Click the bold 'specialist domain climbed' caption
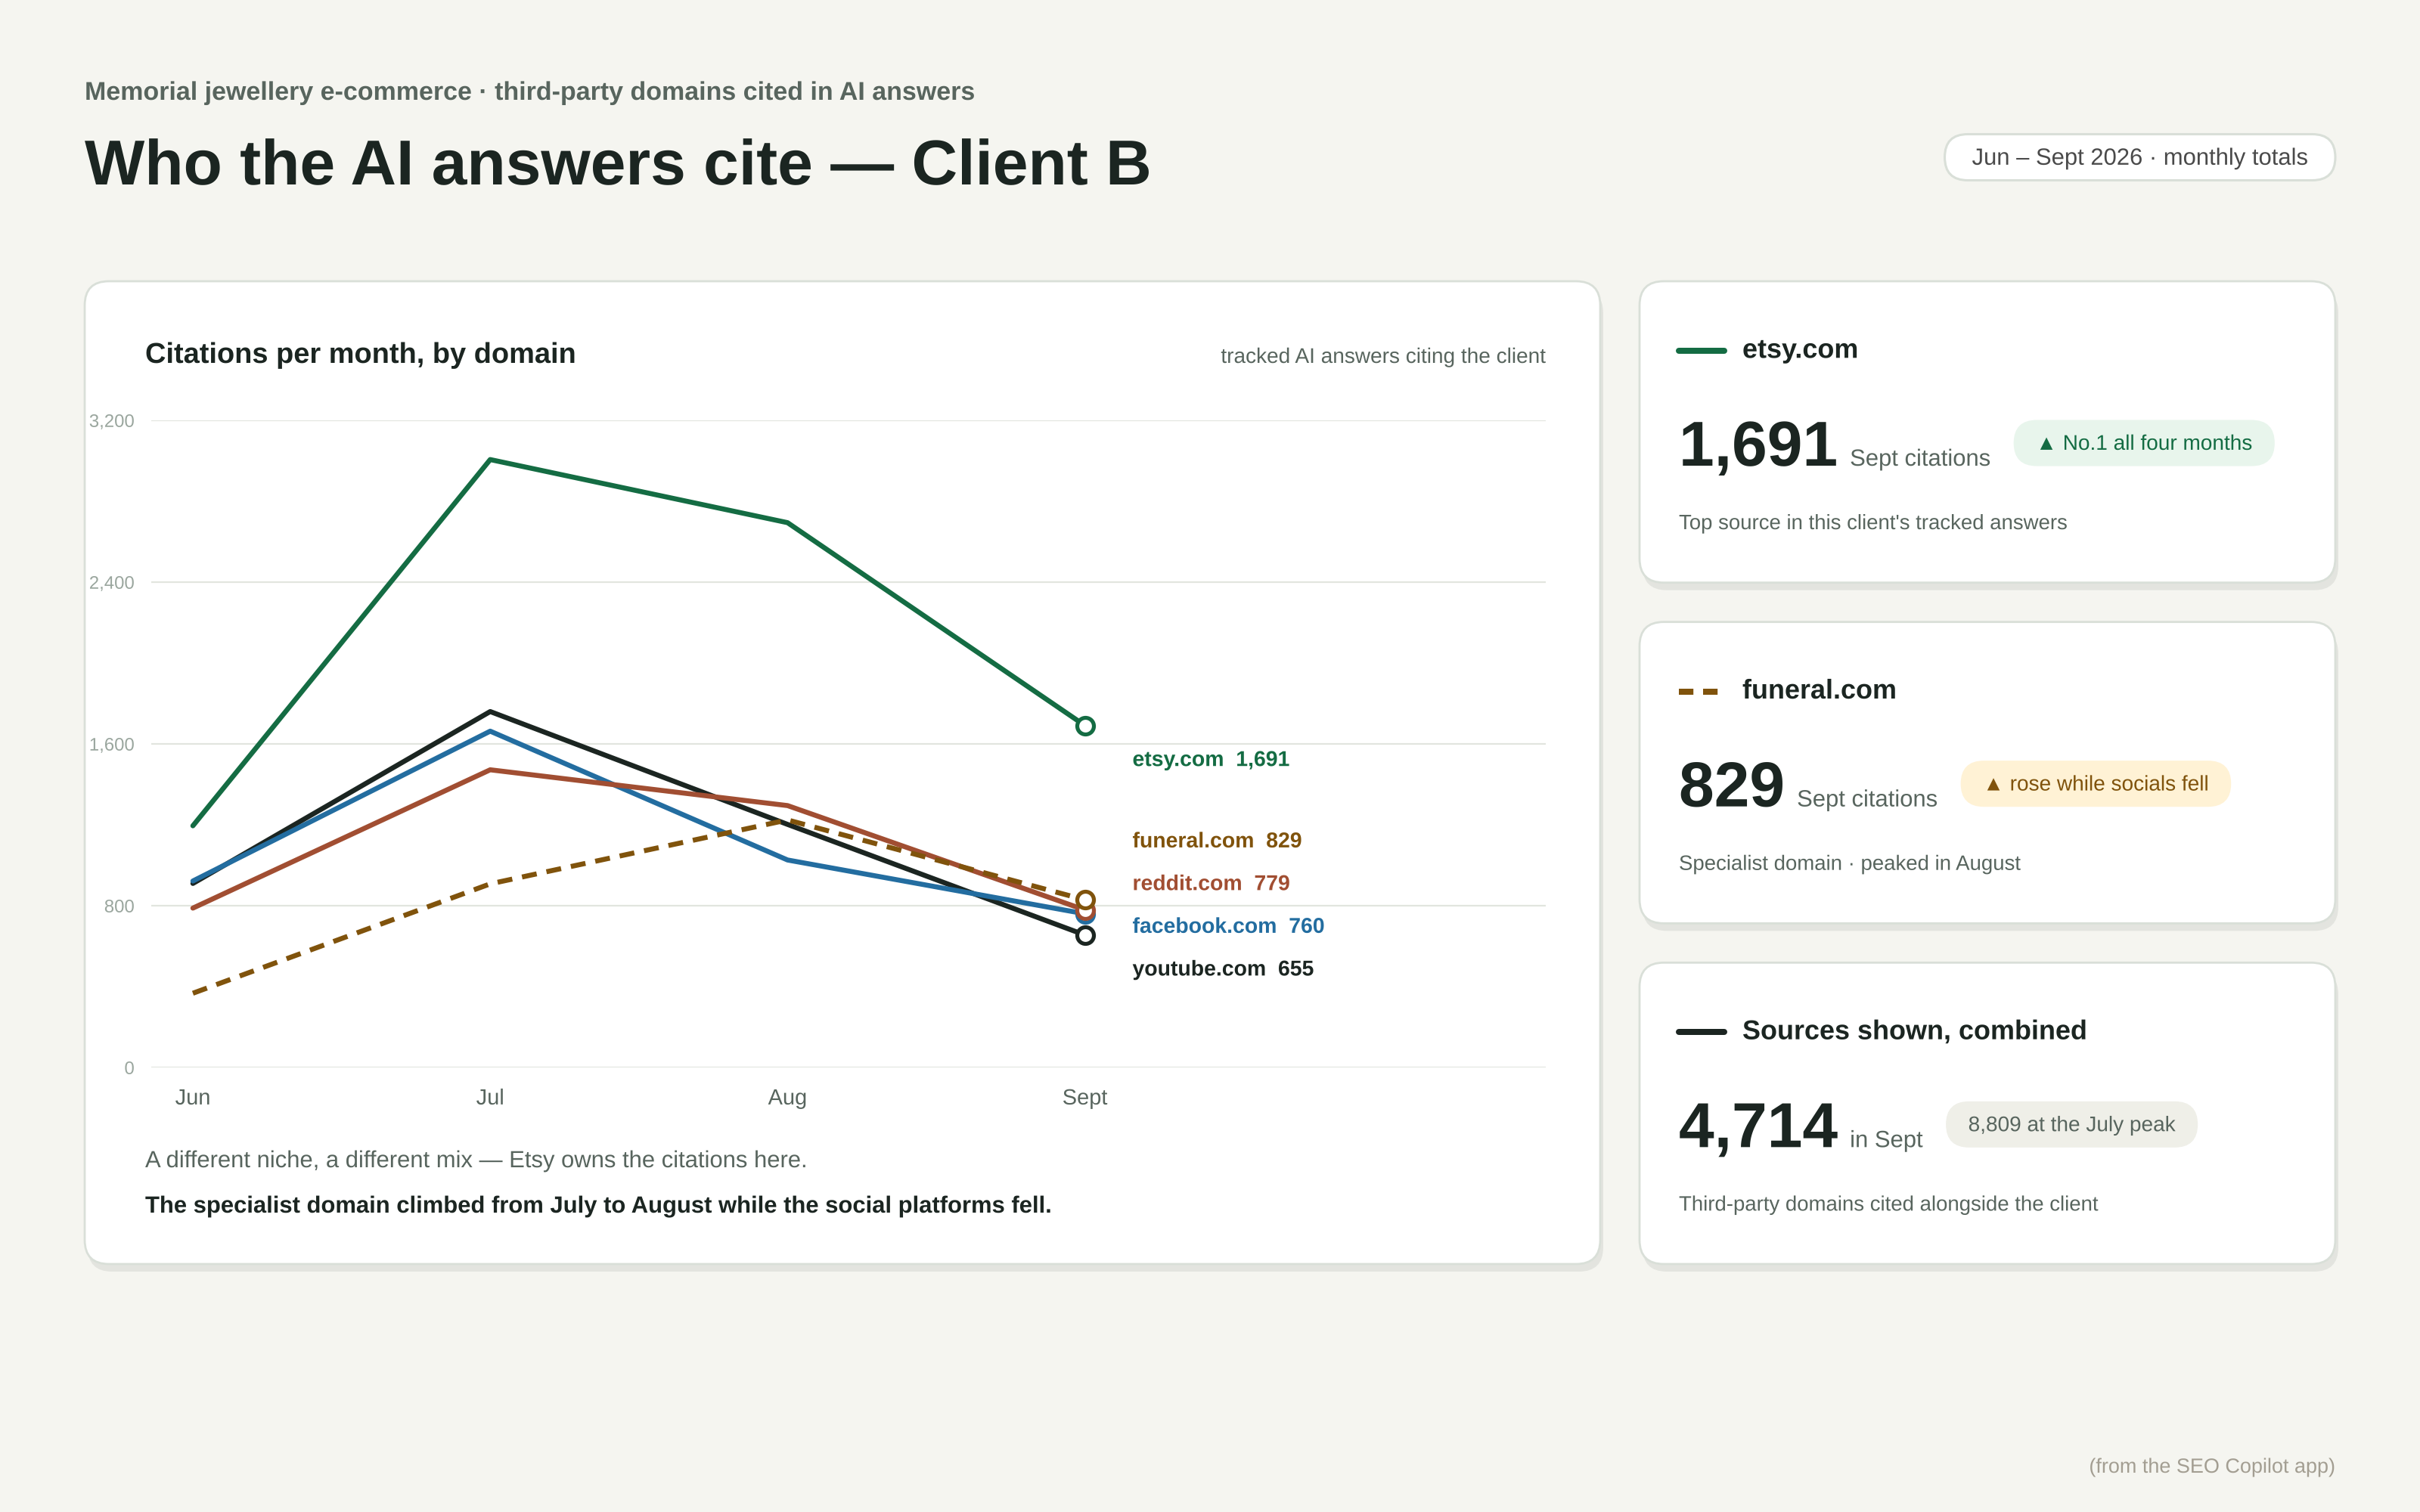Image resolution: width=2420 pixels, height=1512 pixels. tap(598, 1205)
